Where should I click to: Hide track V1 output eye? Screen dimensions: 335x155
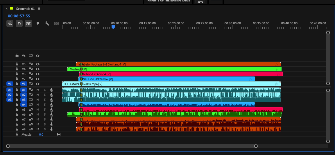pos(37,84)
